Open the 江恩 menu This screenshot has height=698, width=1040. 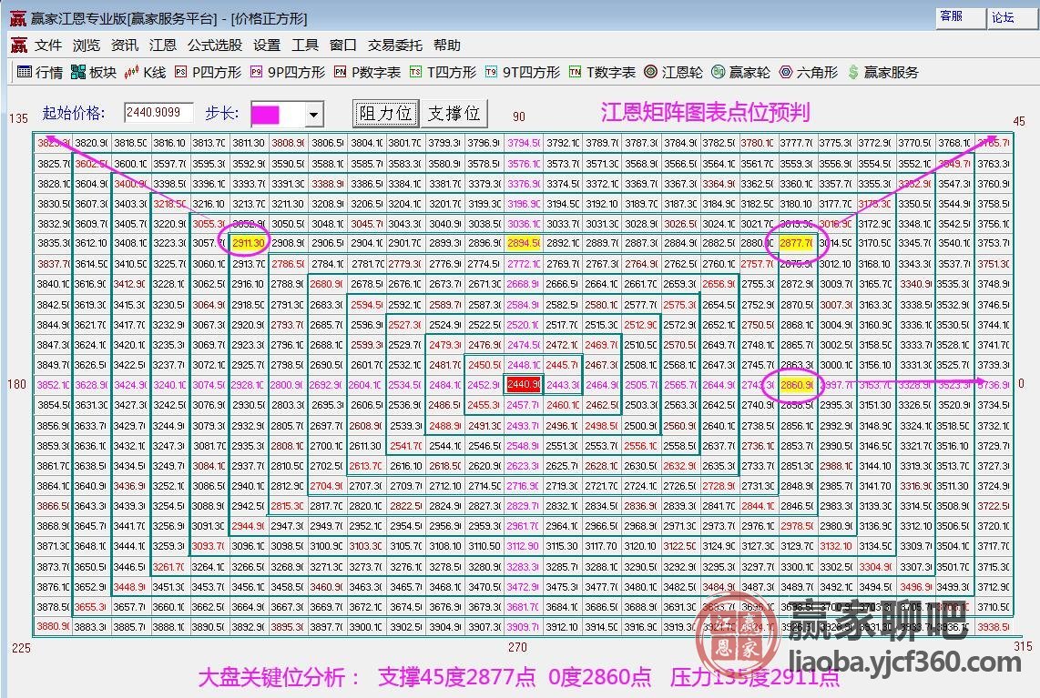(x=162, y=46)
